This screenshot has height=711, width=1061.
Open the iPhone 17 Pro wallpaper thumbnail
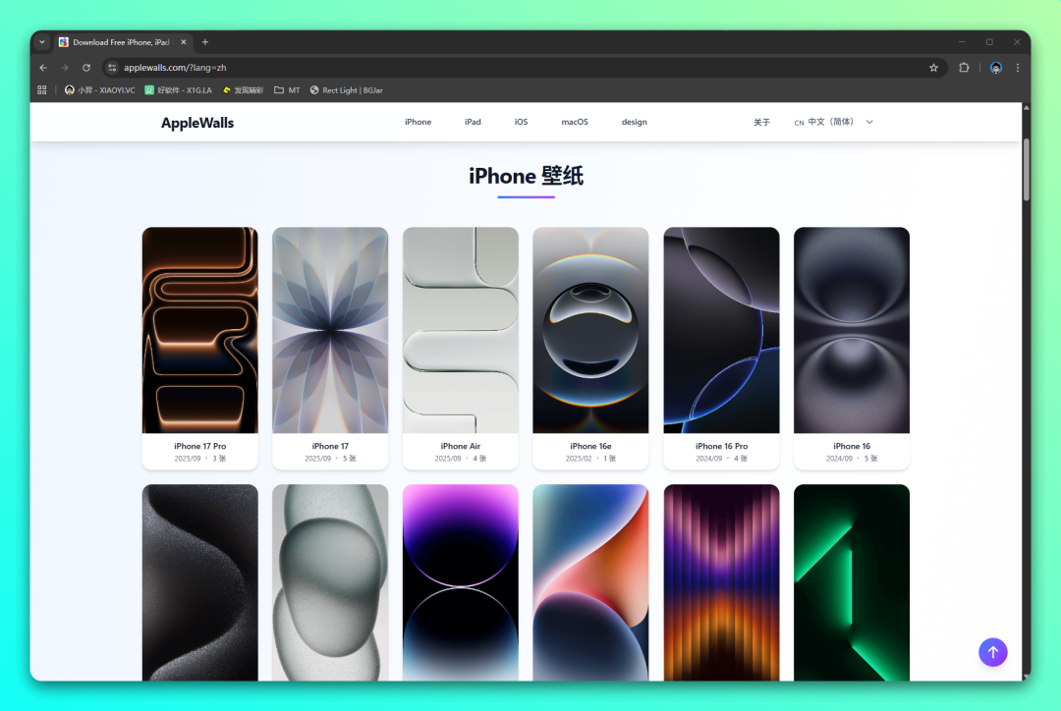pyautogui.click(x=199, y=330)
